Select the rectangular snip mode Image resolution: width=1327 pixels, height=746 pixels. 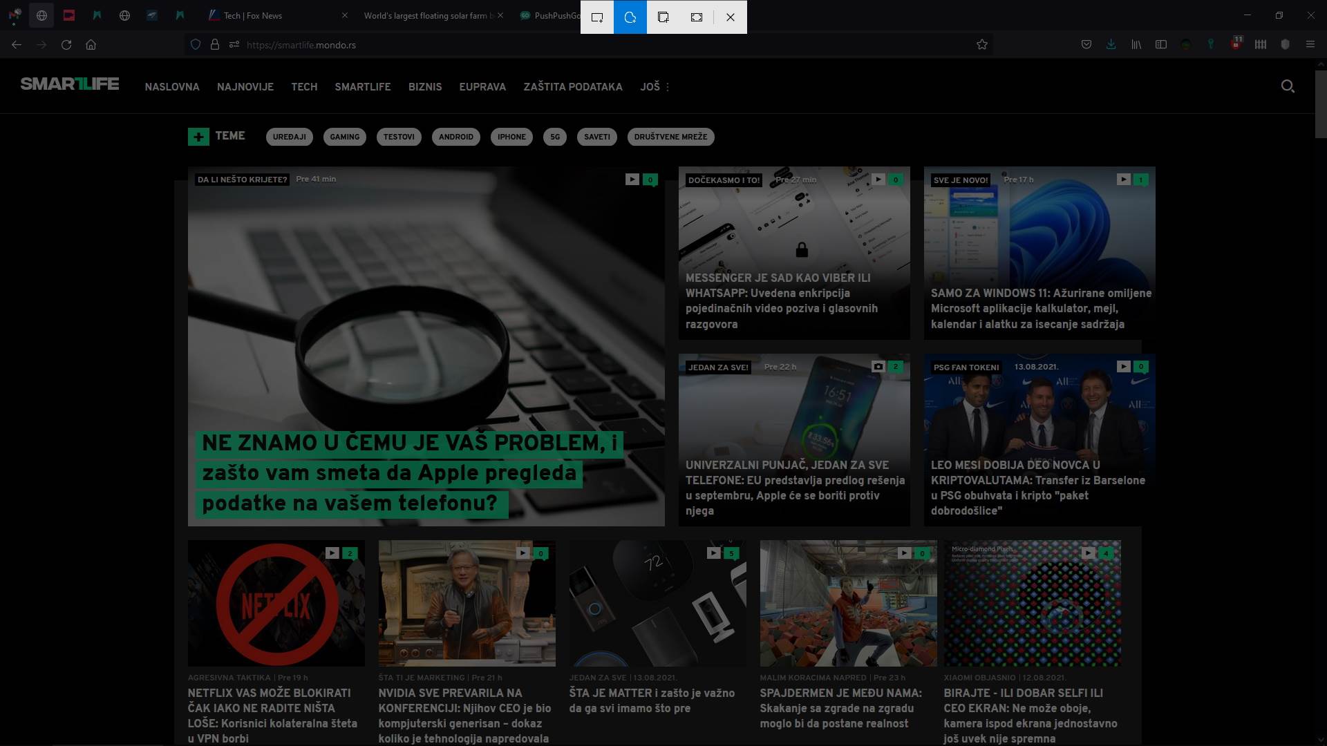tap(597, 17)
